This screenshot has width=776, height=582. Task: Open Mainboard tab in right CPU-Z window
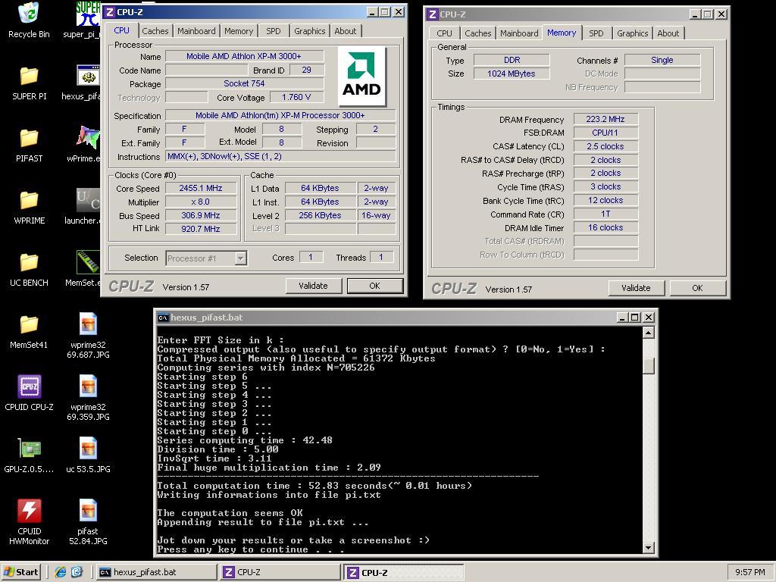(x=519, y=33)
